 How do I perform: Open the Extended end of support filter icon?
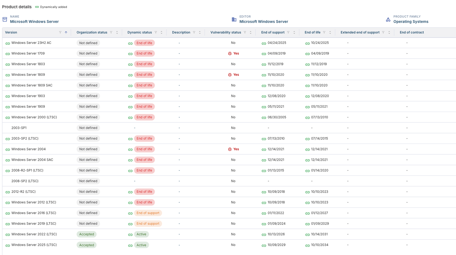(x=383, y=32)
